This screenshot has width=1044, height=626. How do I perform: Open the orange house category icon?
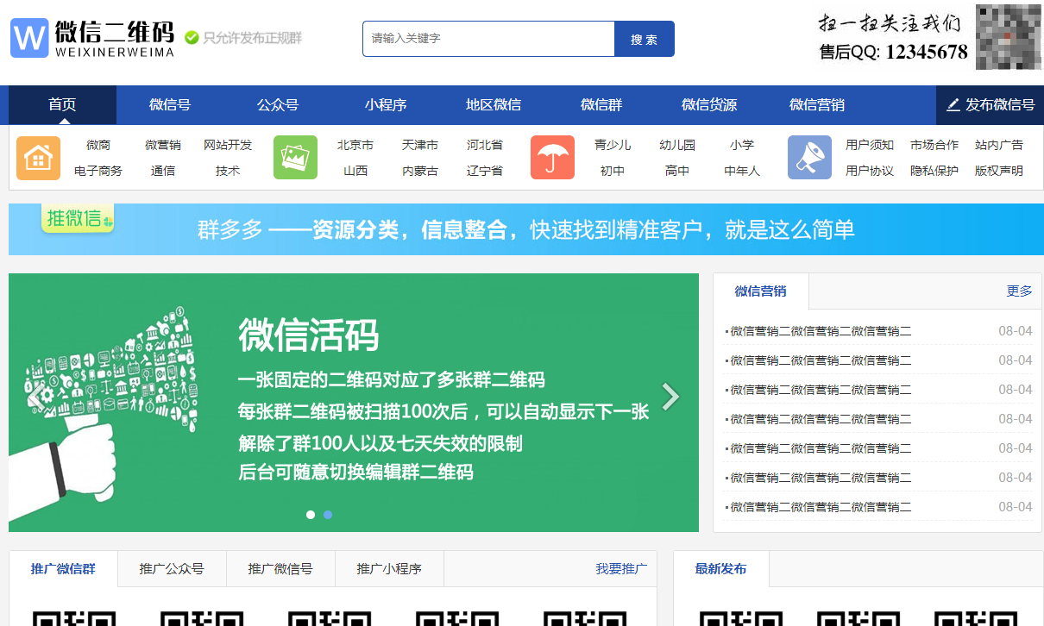(x=38, y=158)
